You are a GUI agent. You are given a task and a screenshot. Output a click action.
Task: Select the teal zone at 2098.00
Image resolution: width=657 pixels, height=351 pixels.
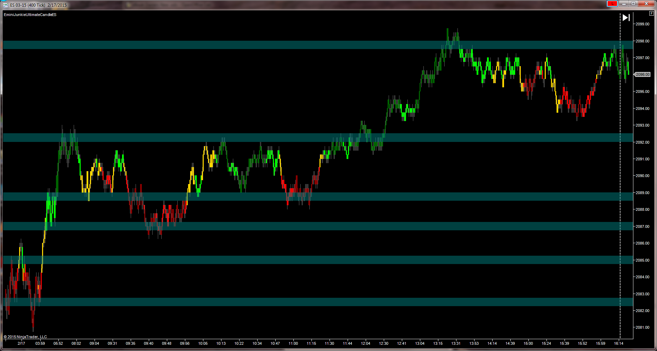(318, 45)
